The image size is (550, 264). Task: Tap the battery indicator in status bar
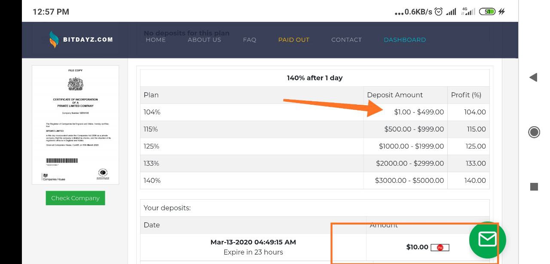click(487, 12)
